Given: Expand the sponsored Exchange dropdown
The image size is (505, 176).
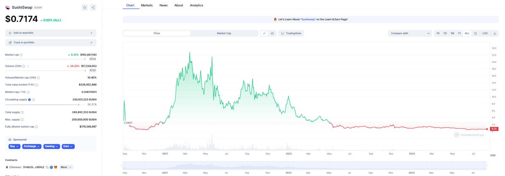Looking at the screenshot, I should [32, 146].
